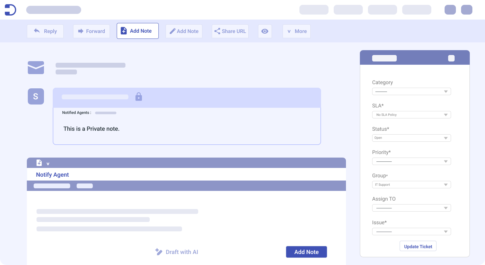Expand the chevron next to the composer note icon
Screen dimensions: 485x265
[48, 163]
